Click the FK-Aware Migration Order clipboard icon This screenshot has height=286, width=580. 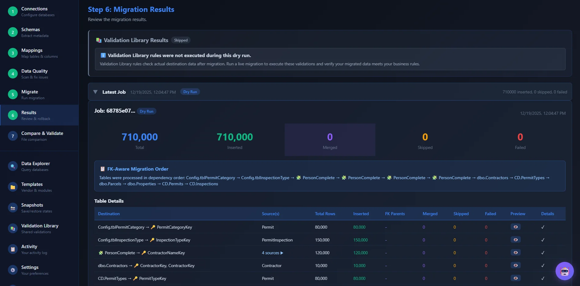click(102, 168)
